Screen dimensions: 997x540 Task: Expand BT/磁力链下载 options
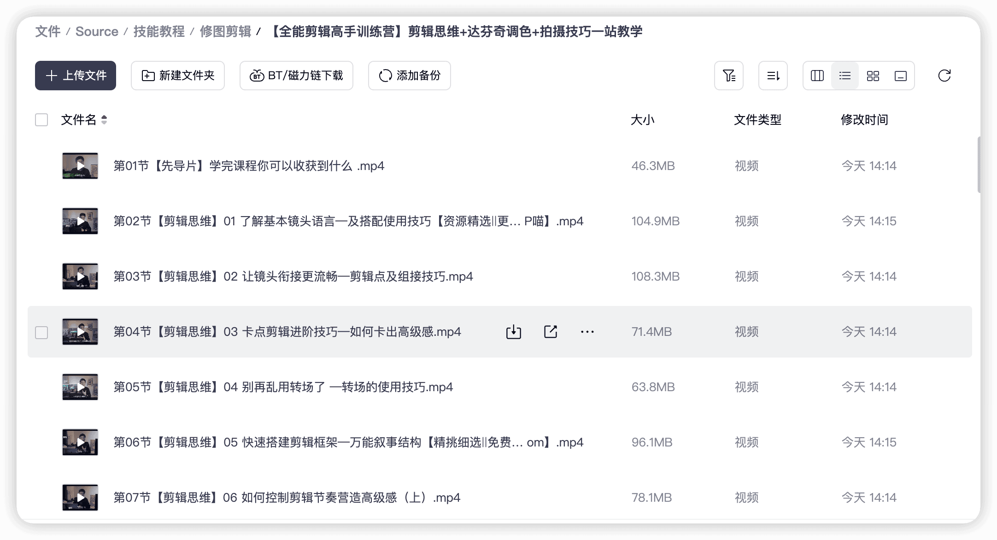(296, 76)
